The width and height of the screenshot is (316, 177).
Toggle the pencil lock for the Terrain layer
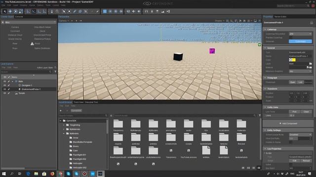9,93
